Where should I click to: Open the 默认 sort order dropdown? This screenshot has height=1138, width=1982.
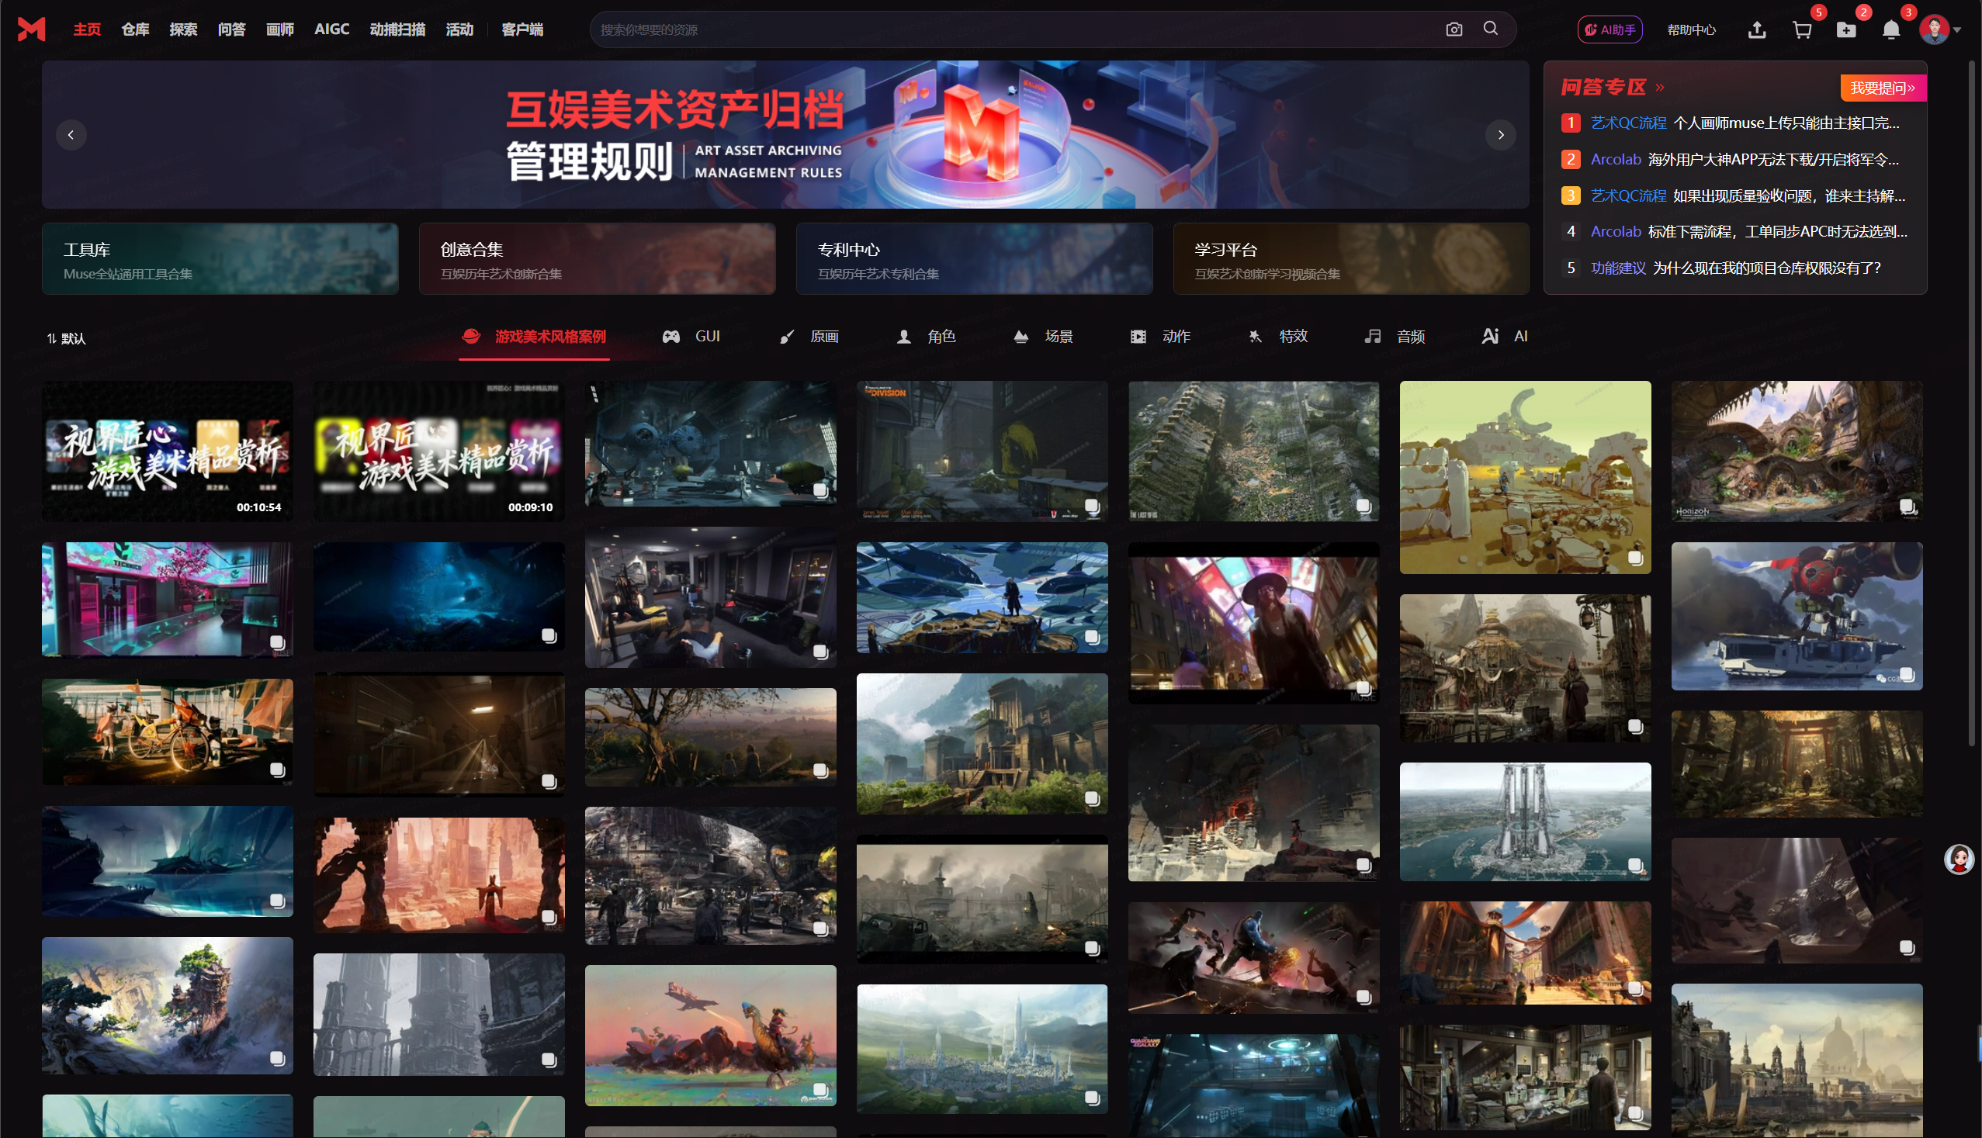tap(67, 337)
